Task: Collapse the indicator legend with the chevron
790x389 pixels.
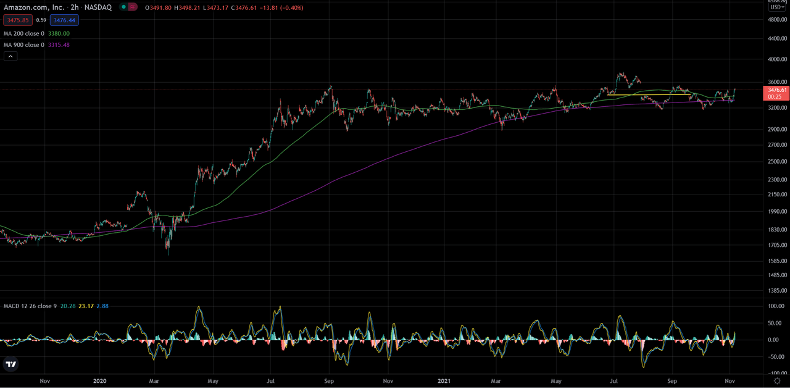Action: click(10, 56)
